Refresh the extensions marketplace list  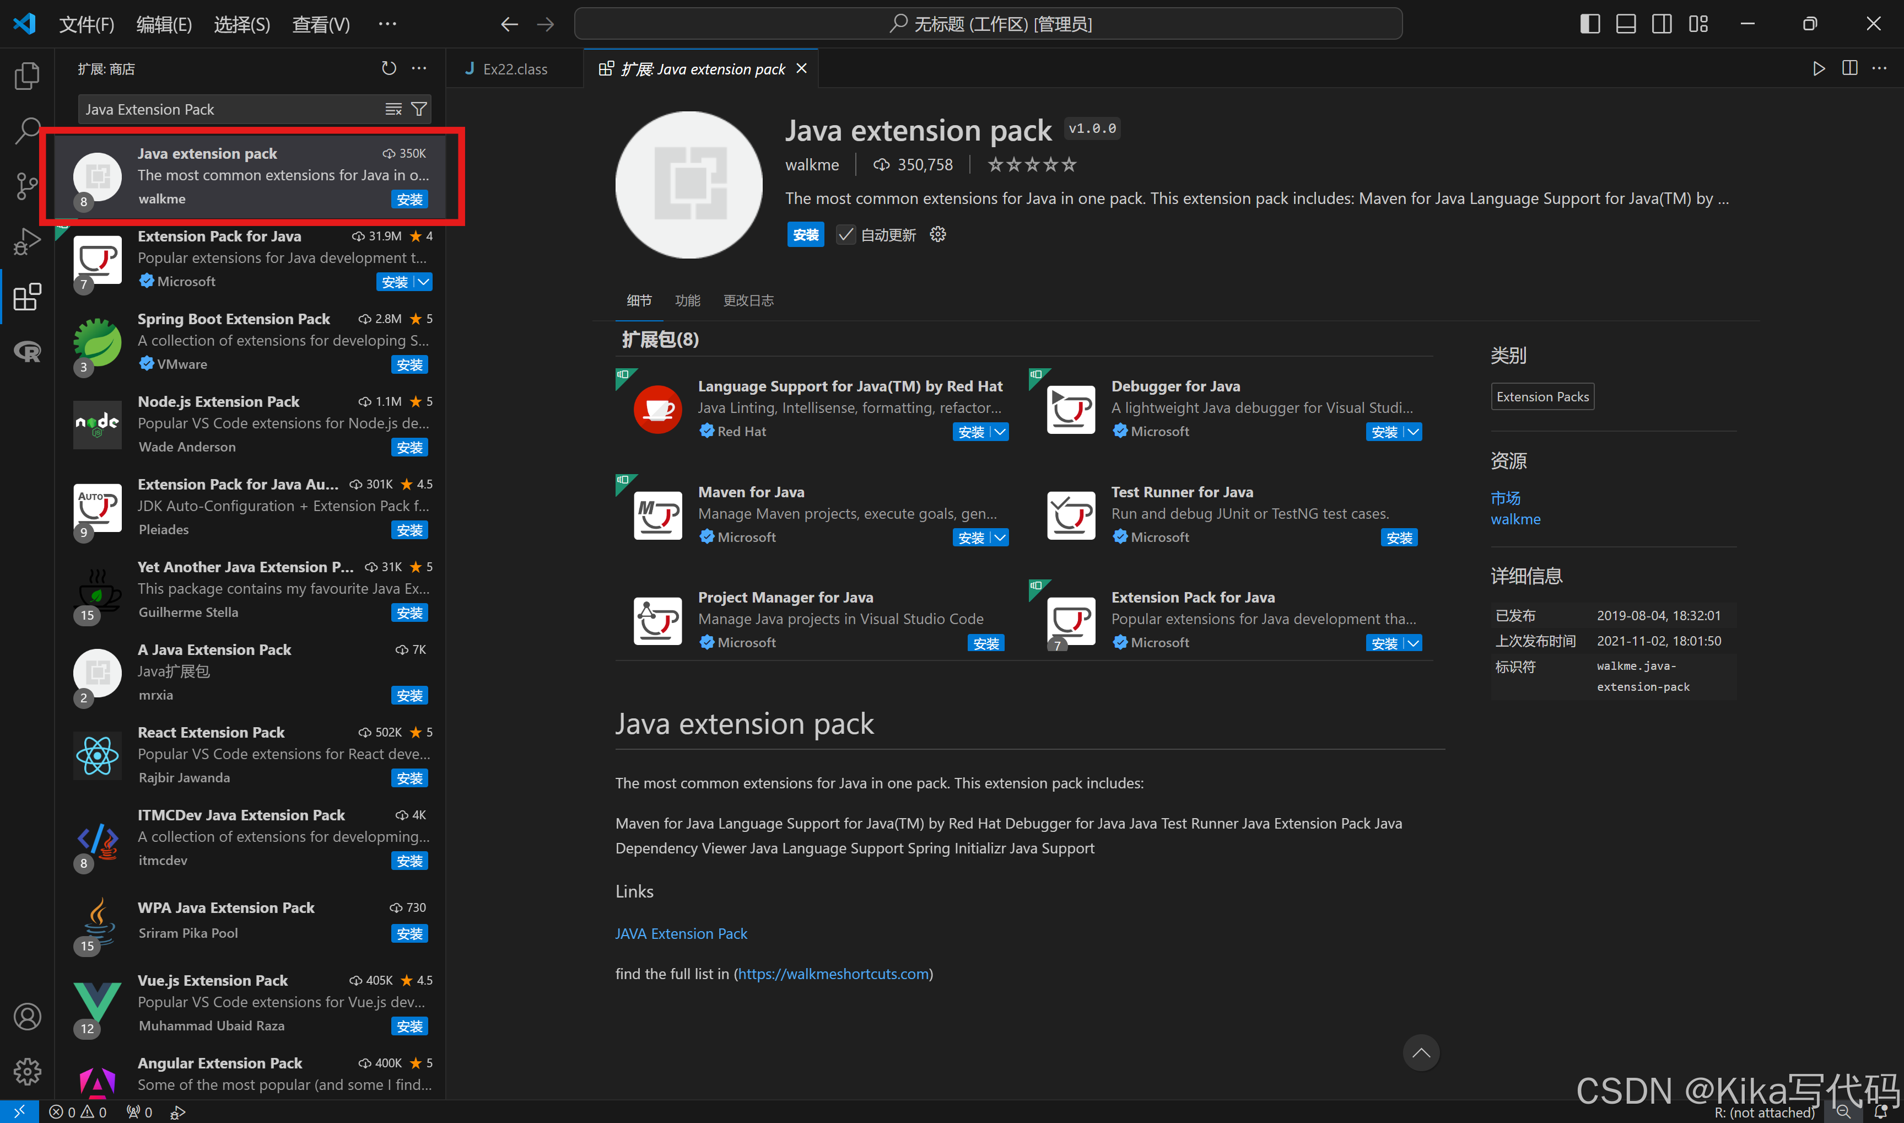tap(389, 69)
